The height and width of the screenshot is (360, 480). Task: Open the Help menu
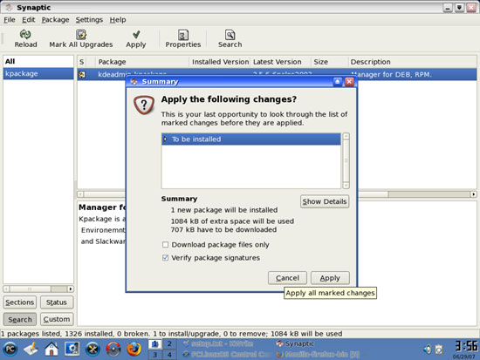pos(118,20)
